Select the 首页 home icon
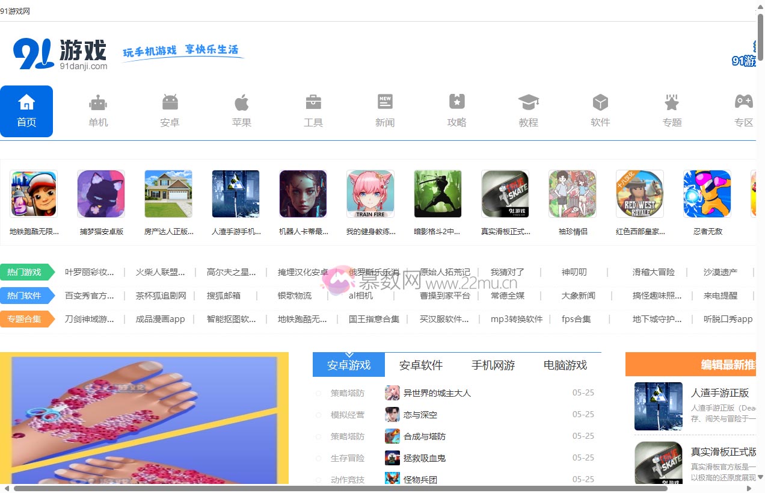The height and width of the screenshot is (493, 765). point(26,102)
